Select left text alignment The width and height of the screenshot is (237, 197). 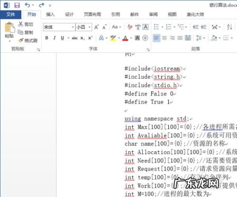(156, 38)
